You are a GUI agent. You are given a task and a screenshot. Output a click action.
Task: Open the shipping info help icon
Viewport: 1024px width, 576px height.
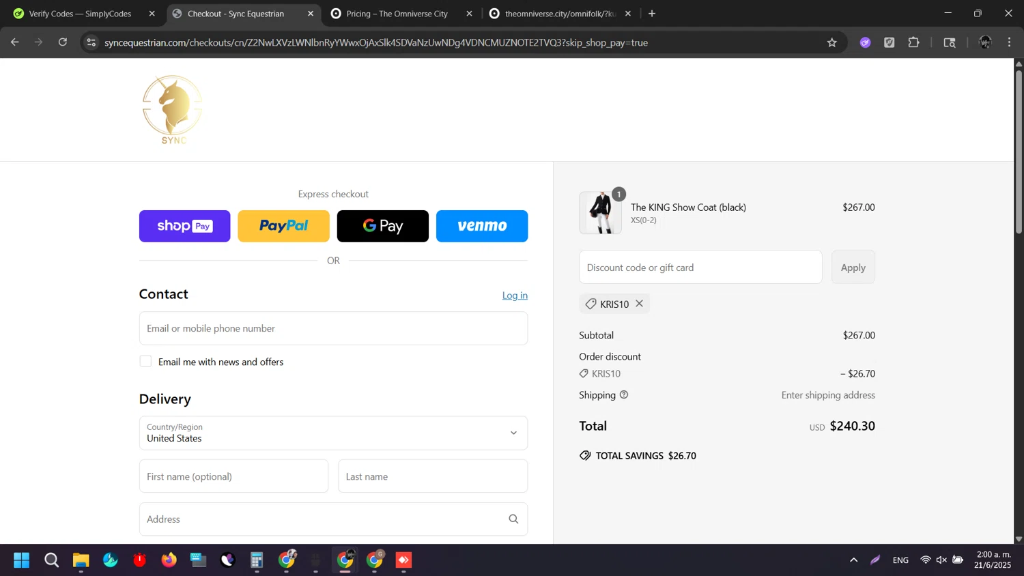click(x=624, y=394)
